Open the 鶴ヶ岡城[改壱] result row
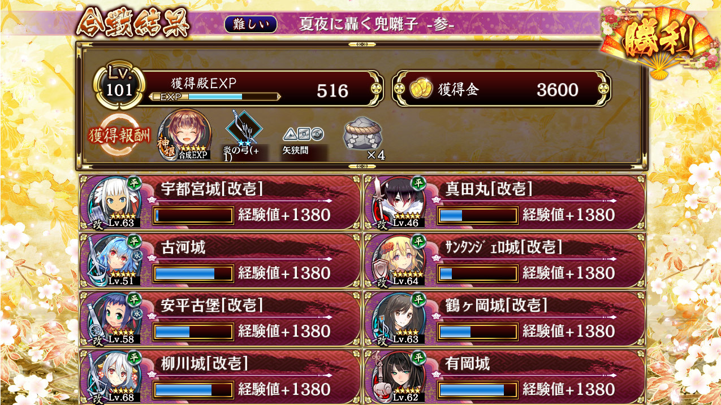The width and height of the screenshot is (721, 405). pyautogui.click(x=504, y=319)
